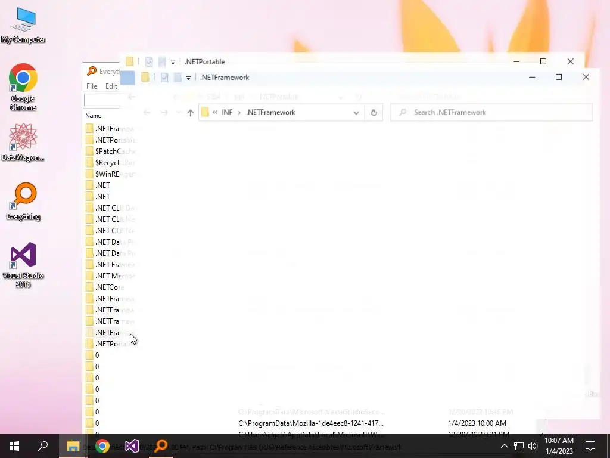Screen dimensions: 610x458
Task: Switch to Everything on the taskbar
Action: [x=161, y=446]
